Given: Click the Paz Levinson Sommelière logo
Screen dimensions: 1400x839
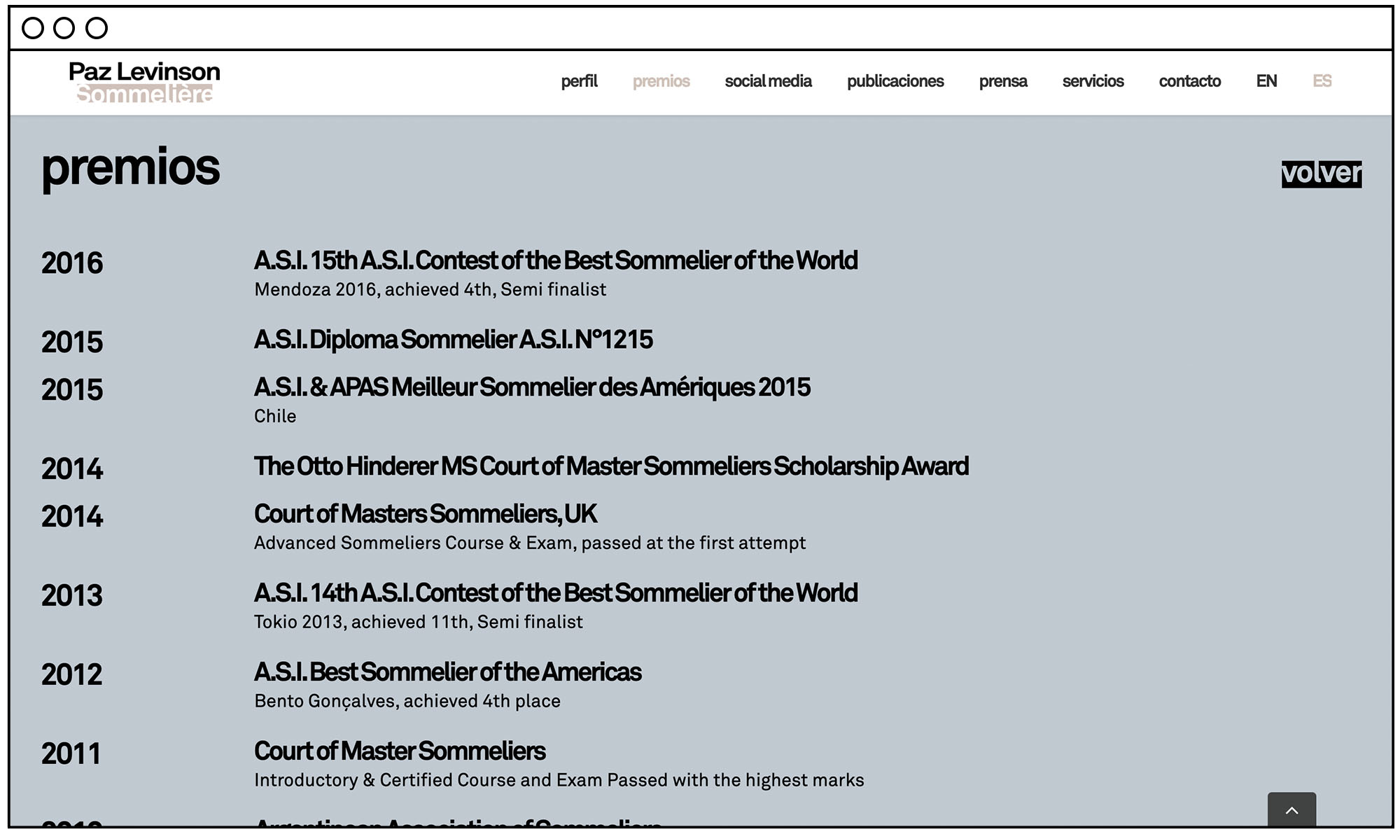Looking at the screenshot, I should [144, 82].
